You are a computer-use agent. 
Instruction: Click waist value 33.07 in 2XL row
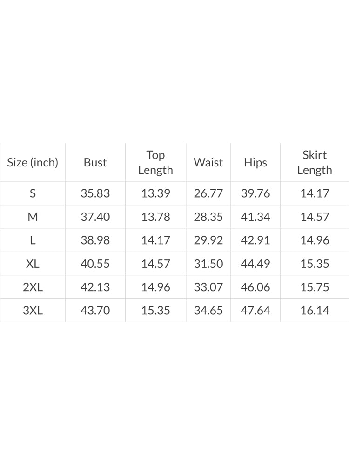point(208,287)
